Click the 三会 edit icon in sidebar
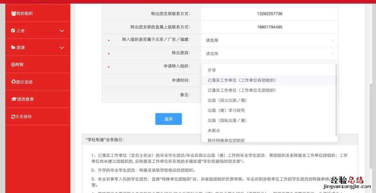The height and width of the screenshot is (193, 376). coord(13,31)
